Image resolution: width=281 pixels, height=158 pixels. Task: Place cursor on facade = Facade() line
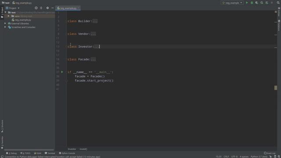90,76
